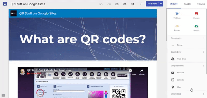Open the Publish dropdown arrow

(161, 4)
